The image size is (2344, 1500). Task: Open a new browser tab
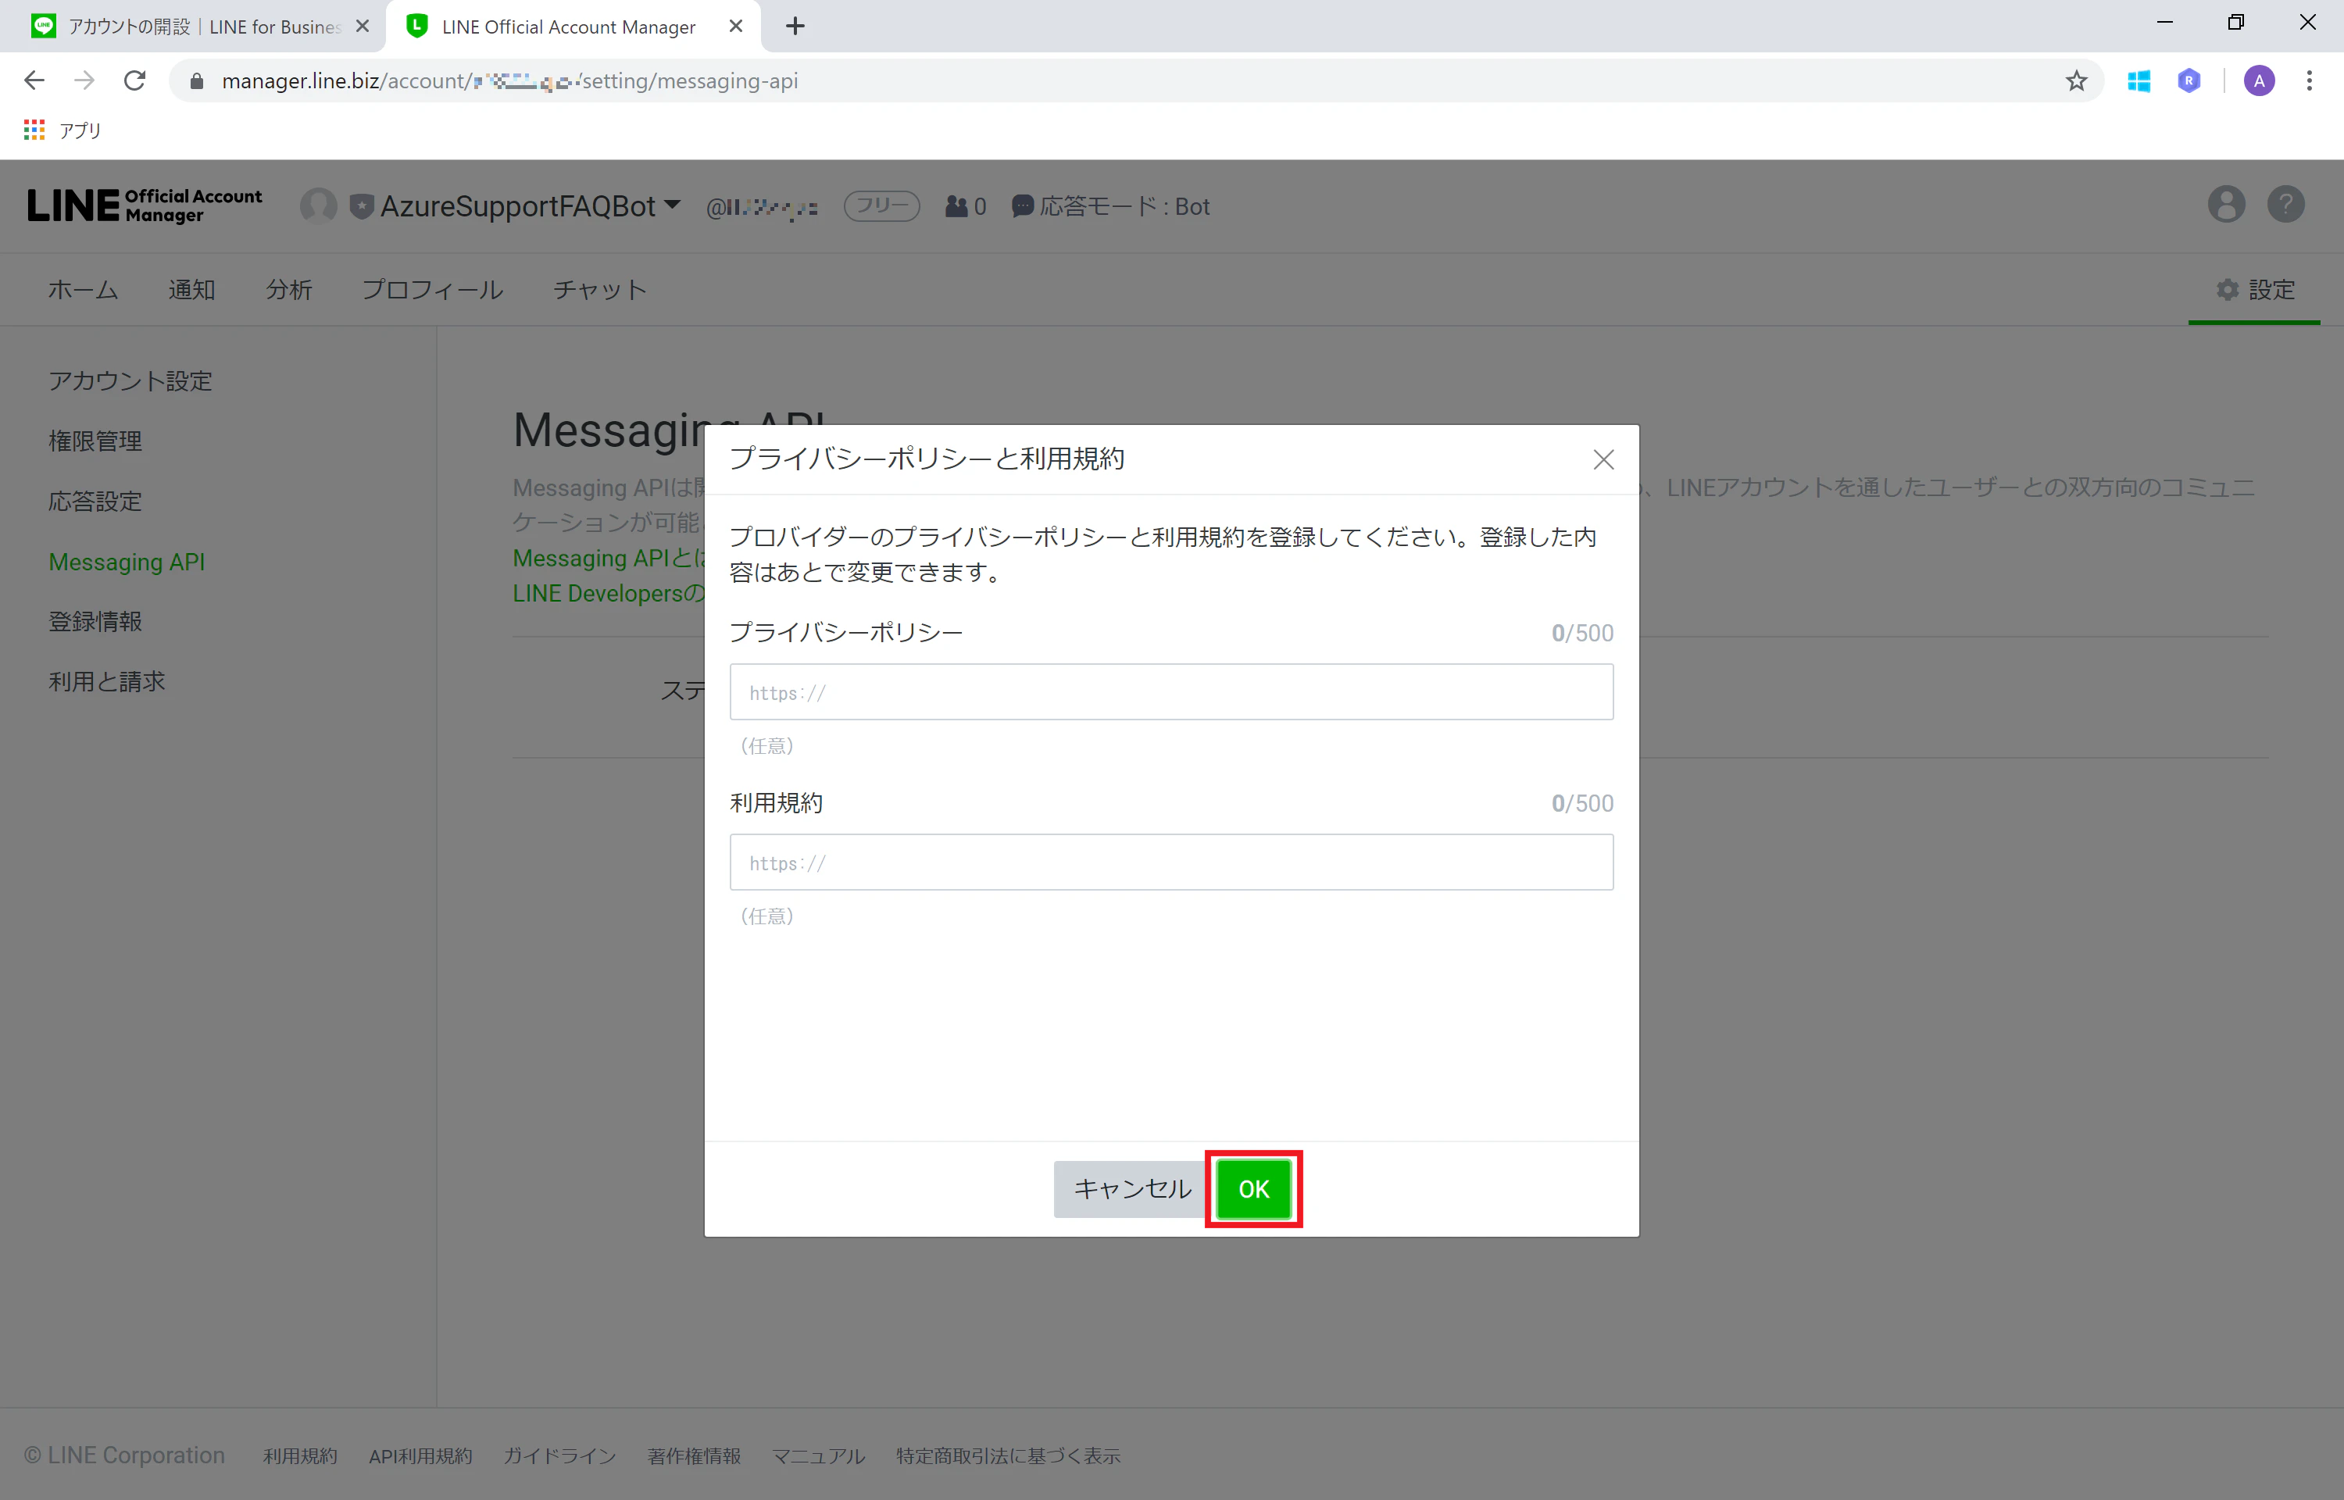tap(795, 27)
